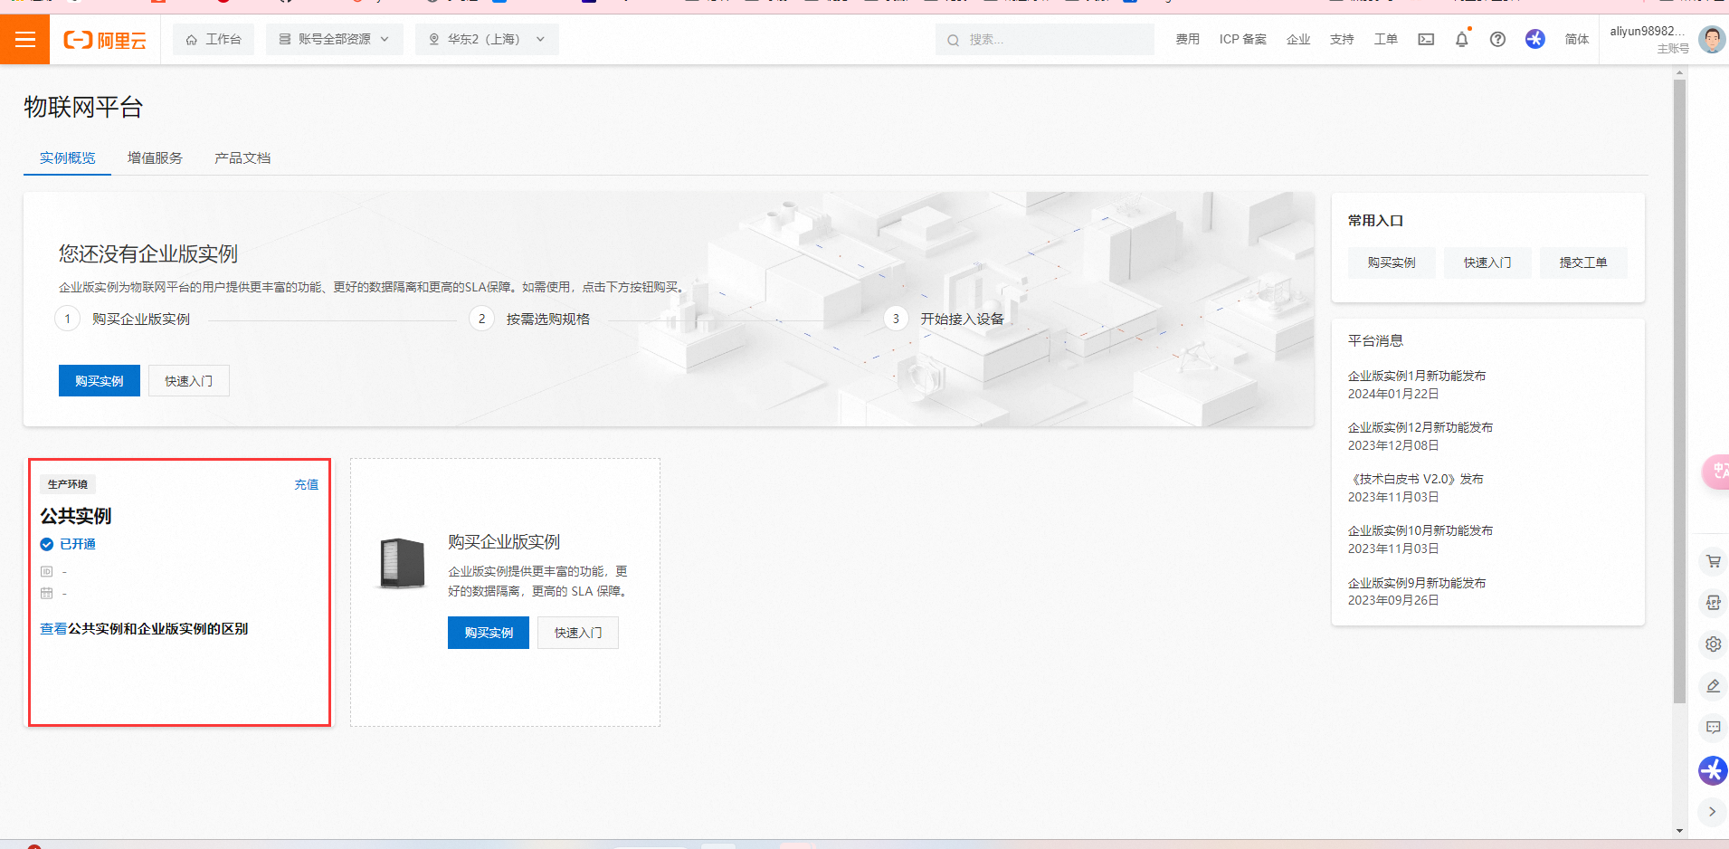Open 企业版实例12月新功能发布 message
The height and width of the screenshot is (849, 1729).
pos(1420,427)
